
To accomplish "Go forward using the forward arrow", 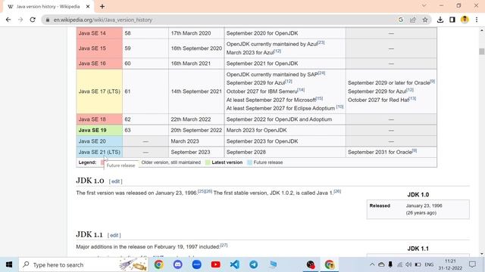I will point(20,20).
